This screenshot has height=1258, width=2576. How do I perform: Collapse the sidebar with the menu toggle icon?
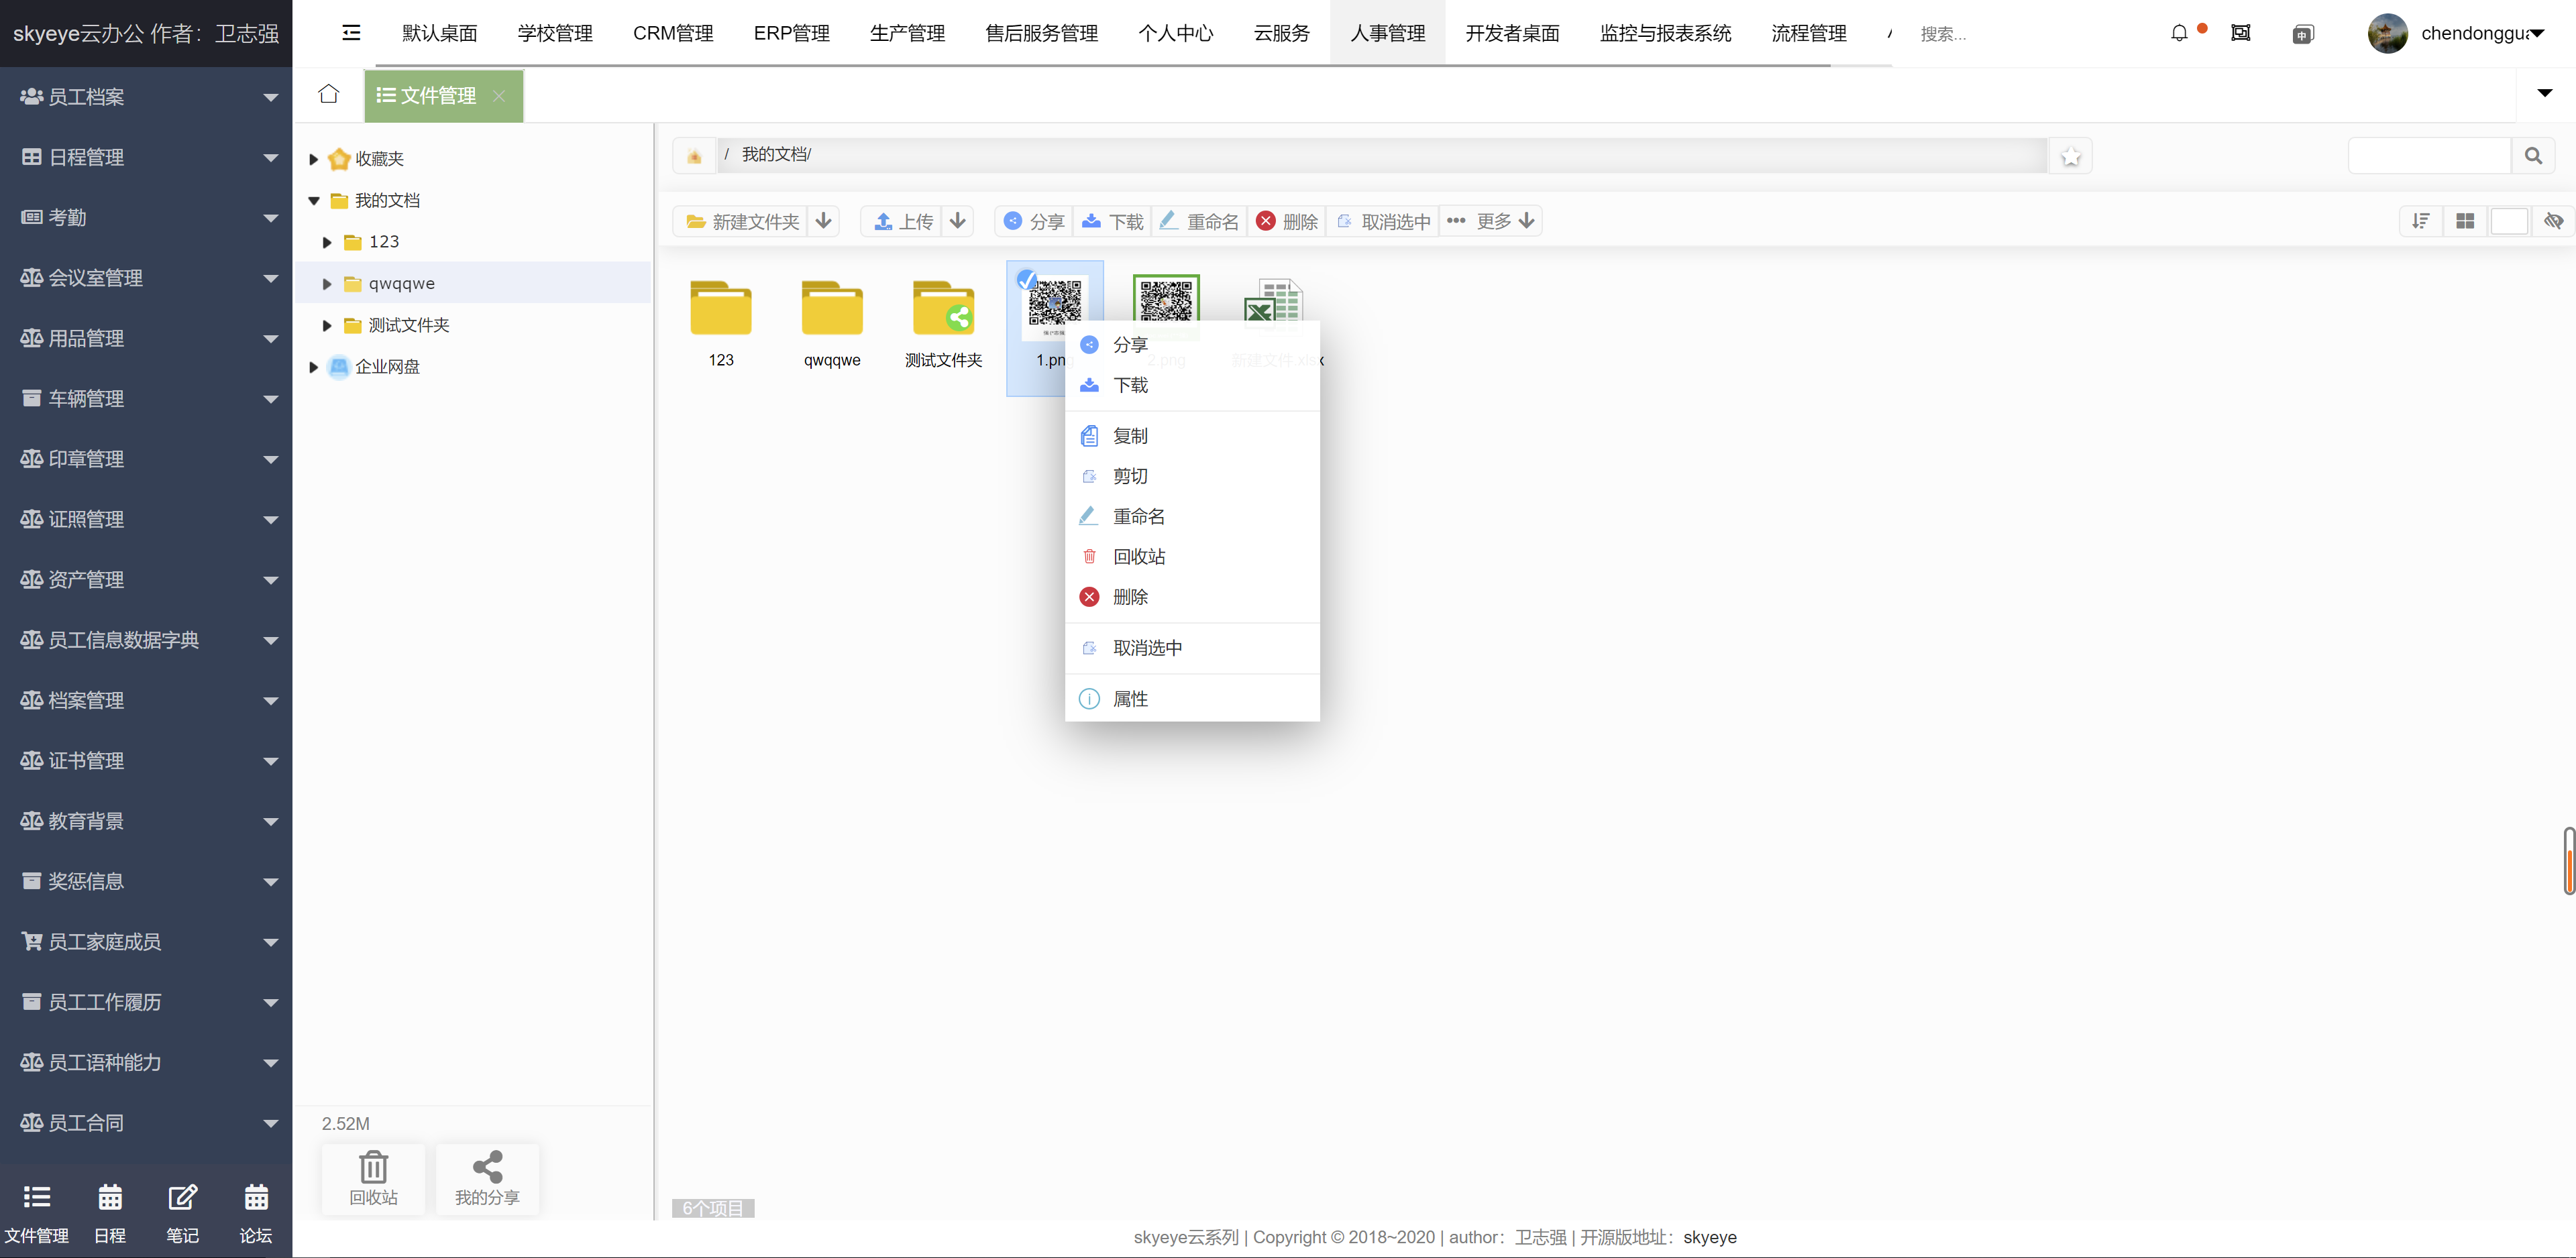(x=351, y=33)
